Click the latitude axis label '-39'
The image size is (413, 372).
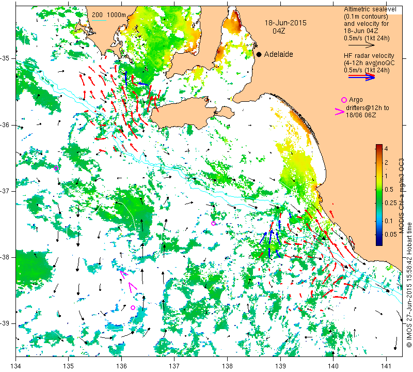pyautogui.click(x=5, y=323)
